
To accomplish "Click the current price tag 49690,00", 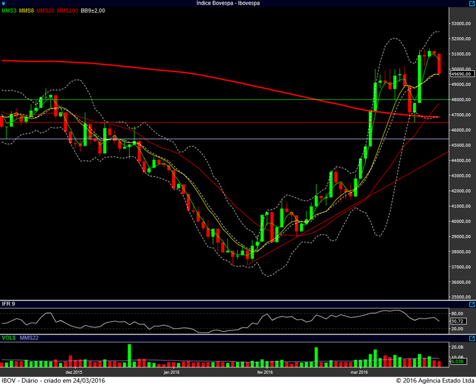I will 462,74.
